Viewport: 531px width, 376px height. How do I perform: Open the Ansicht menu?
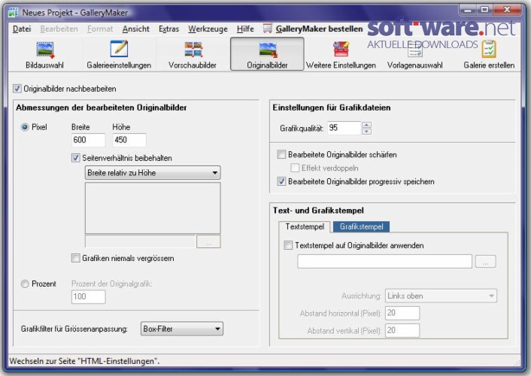[136, 29]
